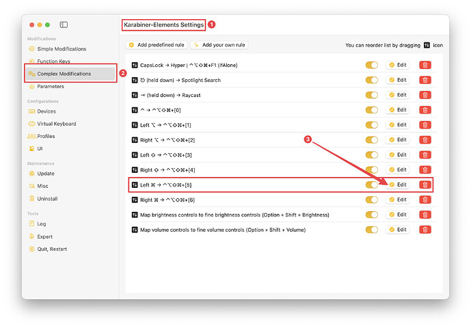Delete the brightness controls rule
Image resolution: width=471 pixels, height=328 pixels.
click(425, 215)
